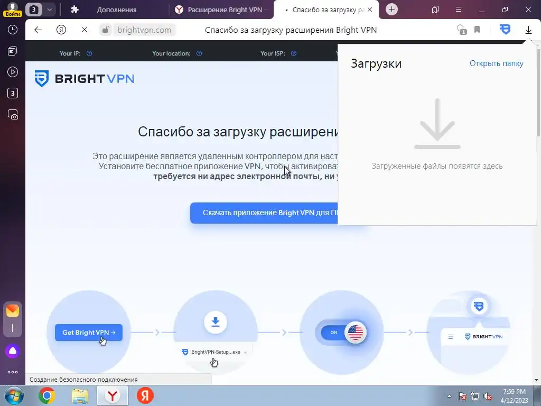The width and height of the screenshot is (541, 406).
Task: Switch to the Расширение Bright VPN tab
Action: [221, 10]
